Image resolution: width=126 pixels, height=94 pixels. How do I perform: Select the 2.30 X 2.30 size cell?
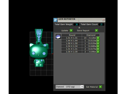[72, 52]
